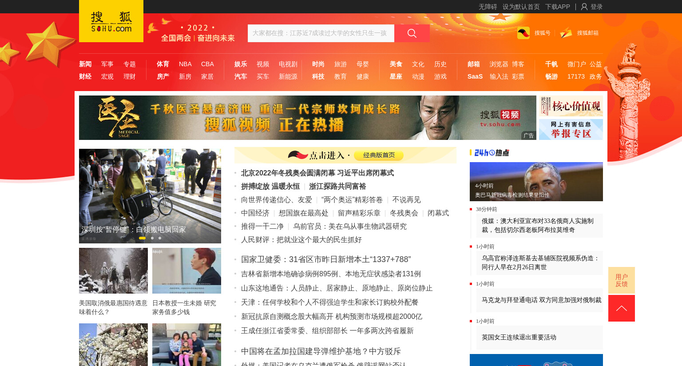This screenshot has height=366, width=682.
Task: Select the third carousel dot
Action: click(160, 238)
